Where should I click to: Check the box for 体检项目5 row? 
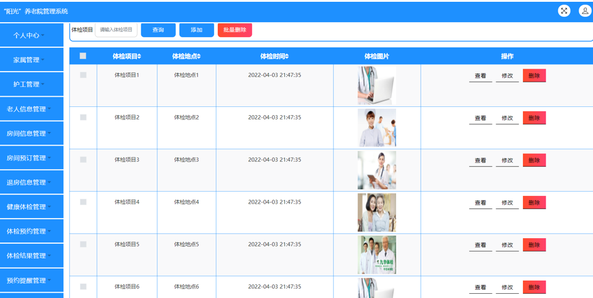coord(83,244)
